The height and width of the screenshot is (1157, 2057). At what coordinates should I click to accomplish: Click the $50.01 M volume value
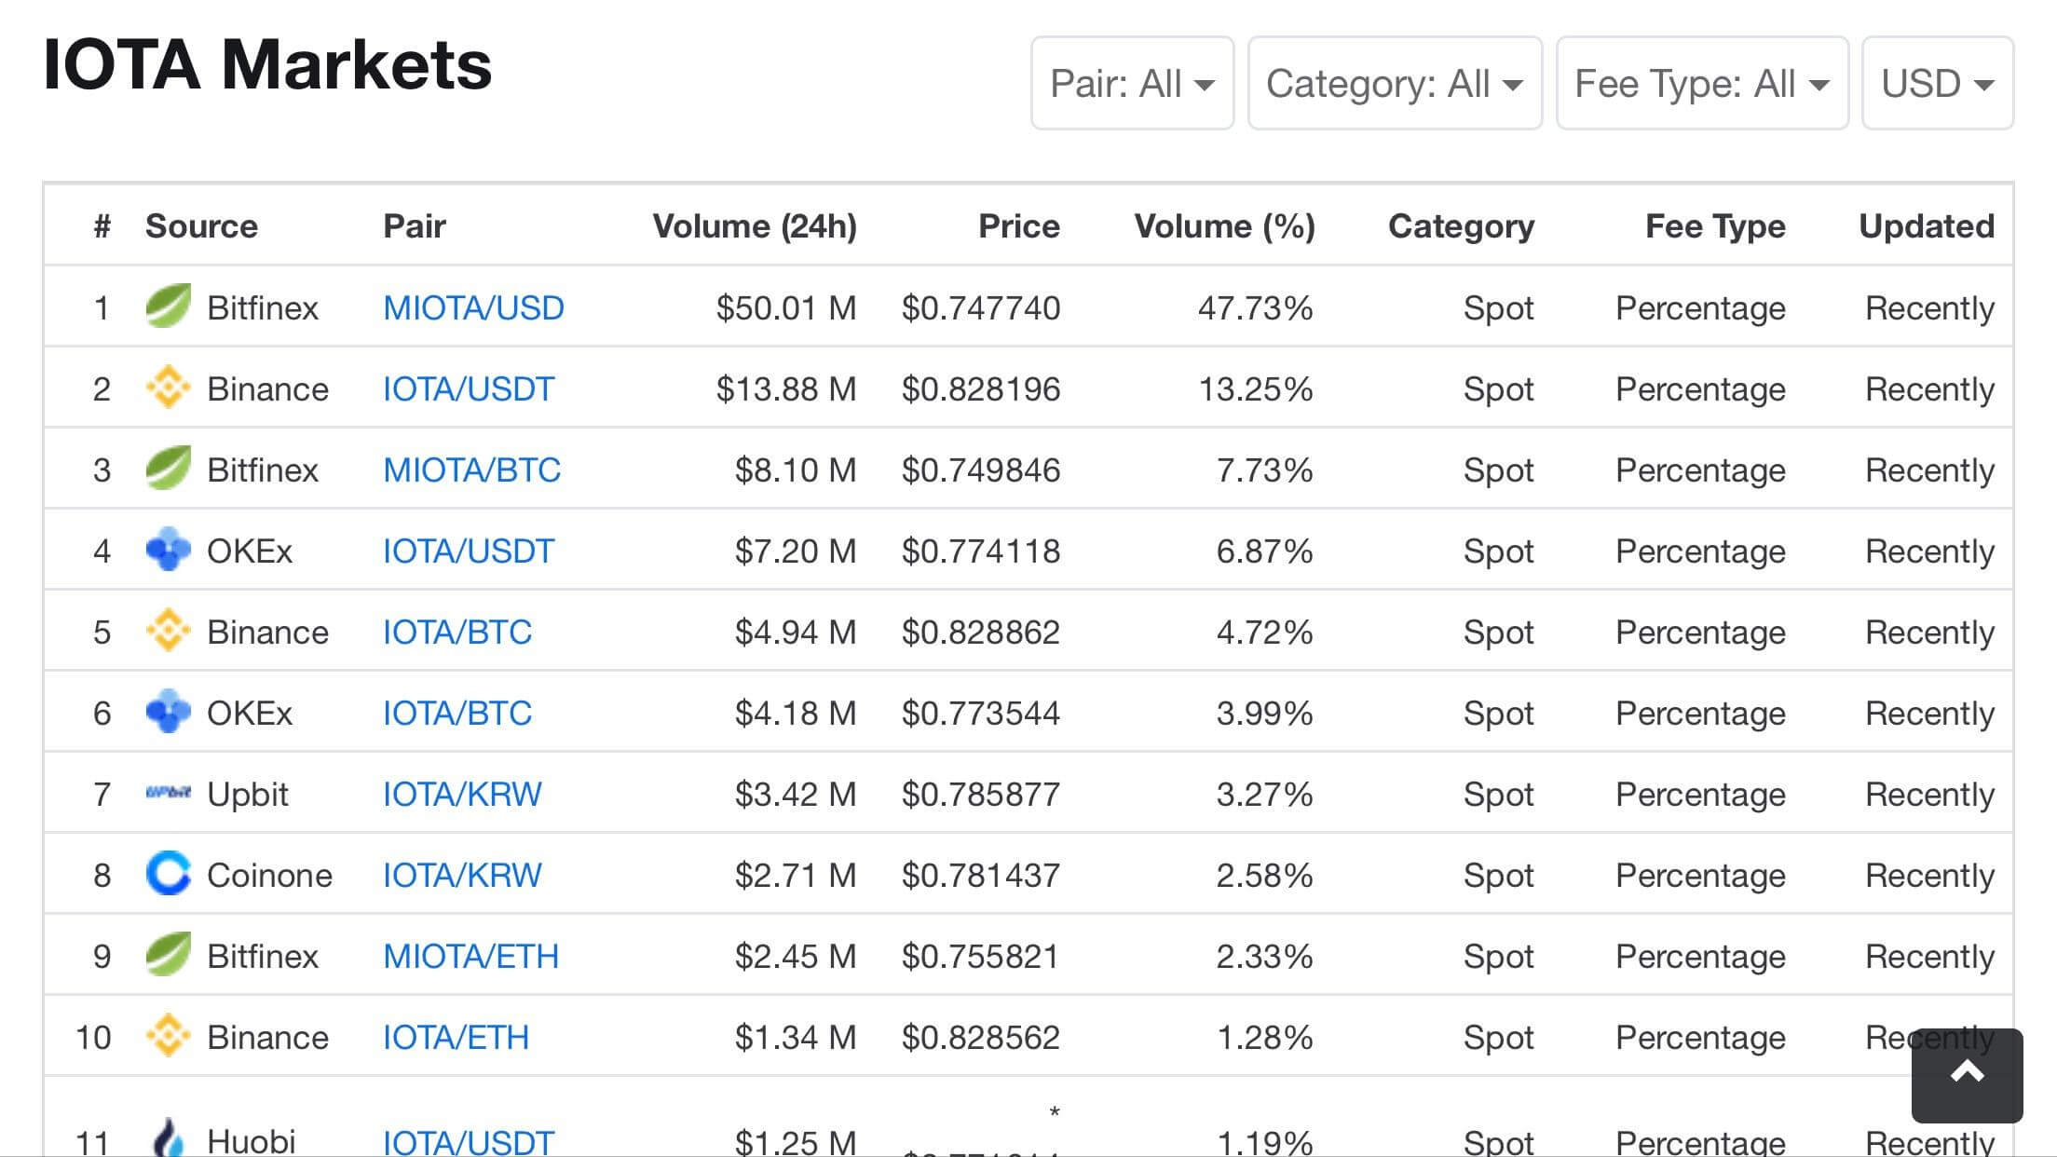pyautogui.click(x=786, y=308)
